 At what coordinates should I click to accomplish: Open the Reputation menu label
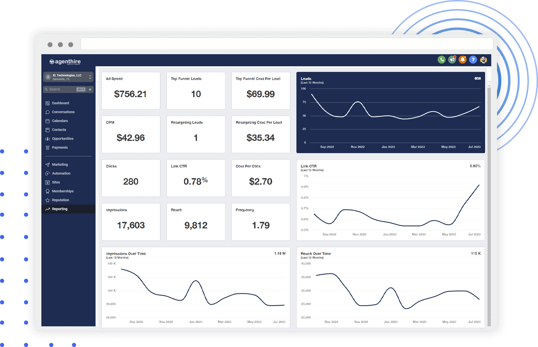coord(61,200)
